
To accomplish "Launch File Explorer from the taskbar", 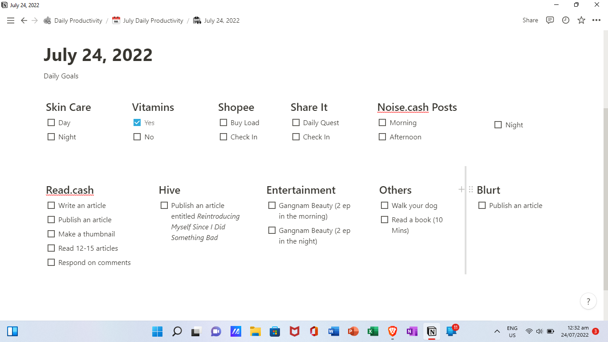I will 255,331.
